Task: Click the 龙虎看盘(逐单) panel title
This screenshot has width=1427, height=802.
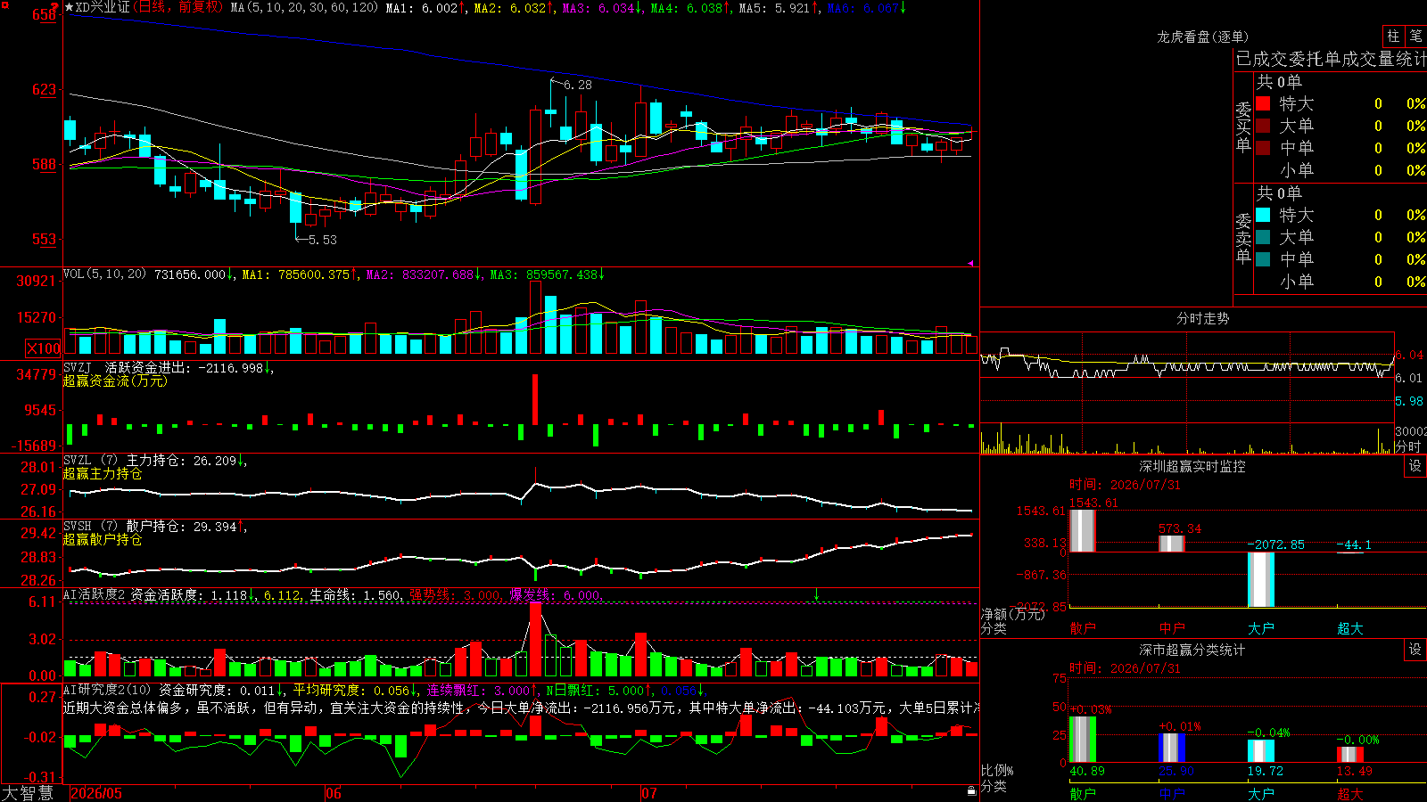Action: (x=1202, y=37)
